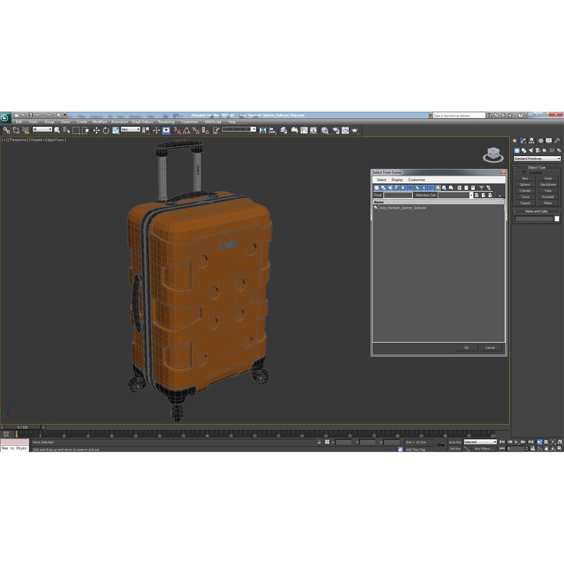Select the Lights category in Create panel

(x=531, y=150)
